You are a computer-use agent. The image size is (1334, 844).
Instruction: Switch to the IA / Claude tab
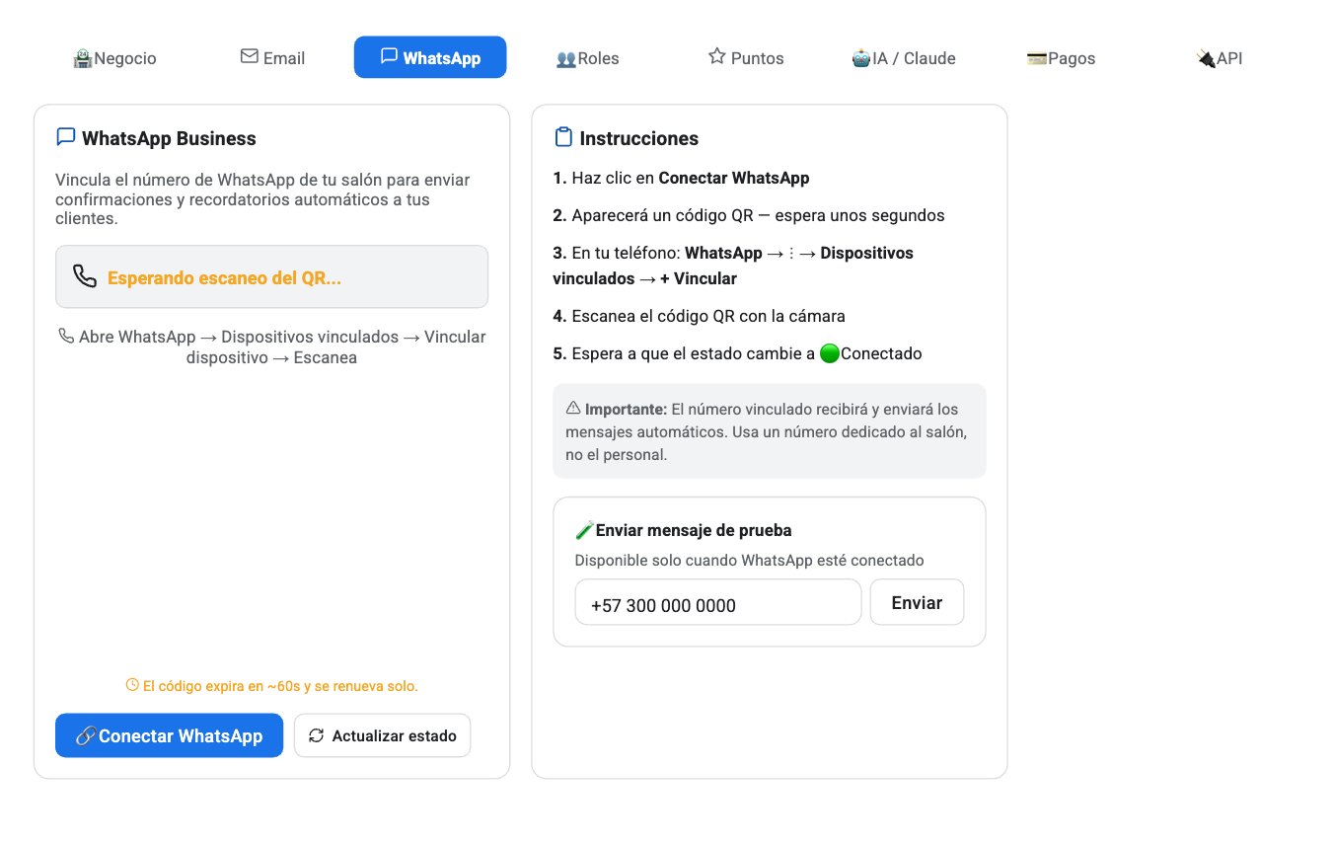click(x=904, y=58)
